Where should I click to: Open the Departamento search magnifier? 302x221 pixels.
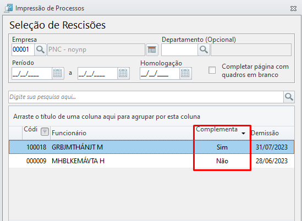[x=204, y=49]
